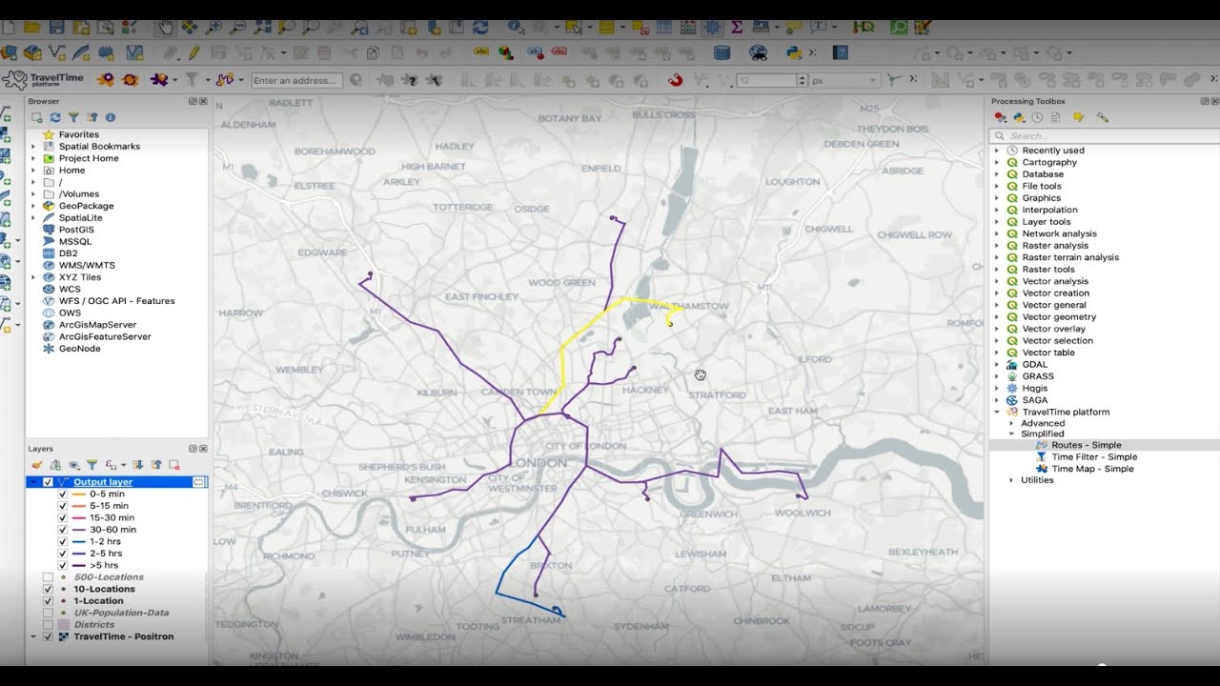Click the Refresh map canvas icon
This screenshot has height=686, width=1220.
(x=480, y=27)
